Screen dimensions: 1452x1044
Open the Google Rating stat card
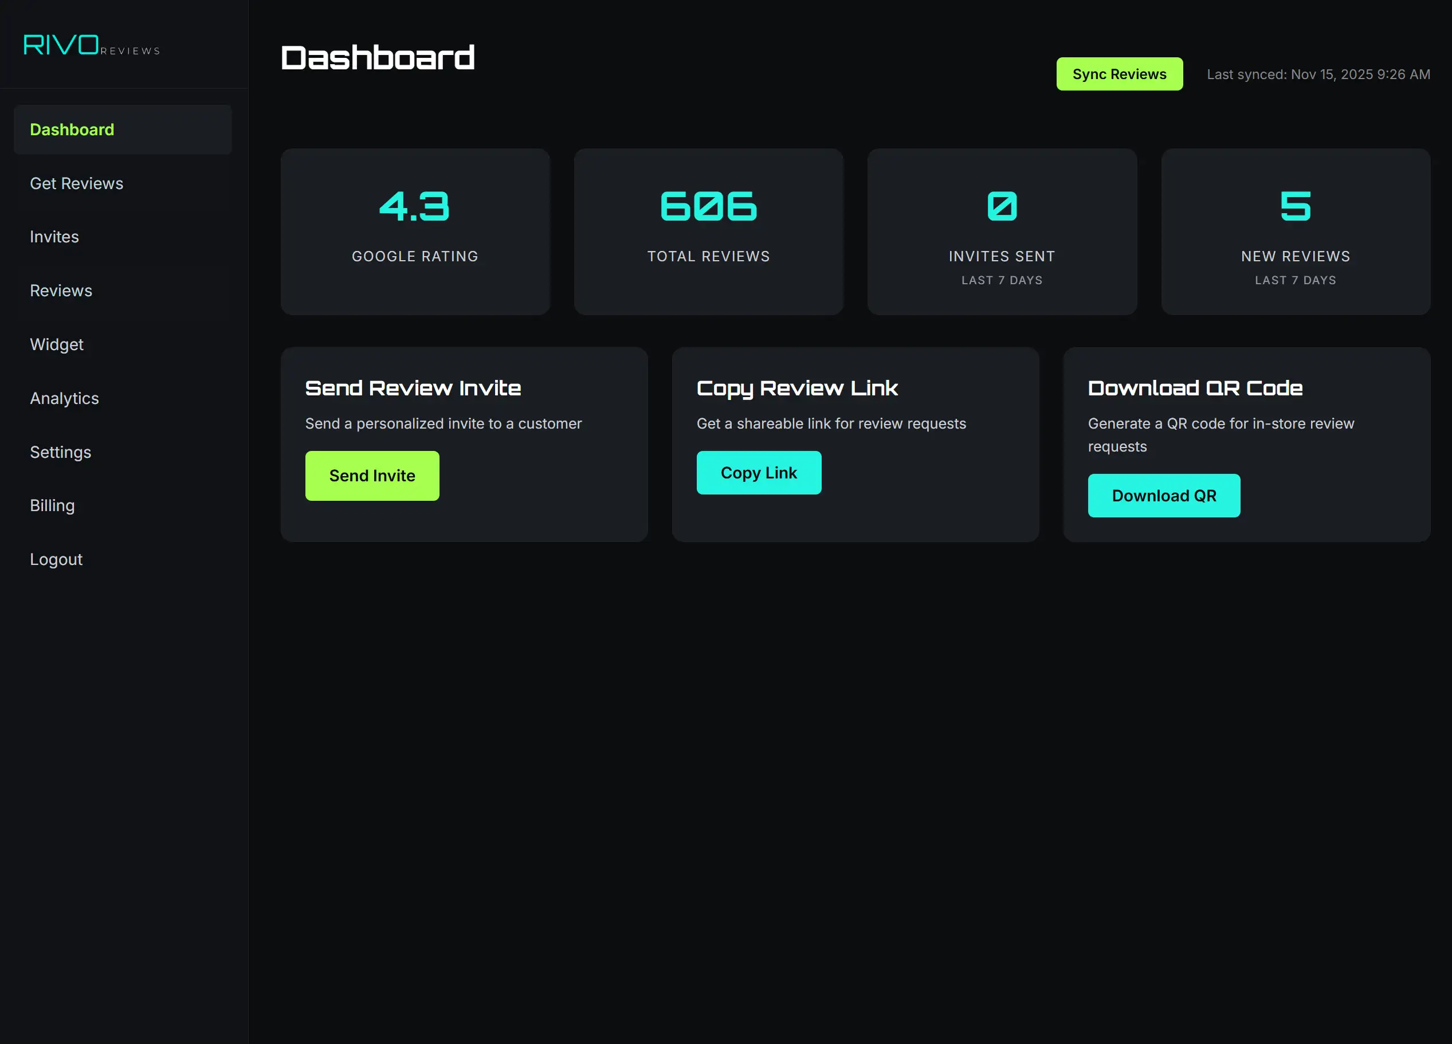point(415,231)
